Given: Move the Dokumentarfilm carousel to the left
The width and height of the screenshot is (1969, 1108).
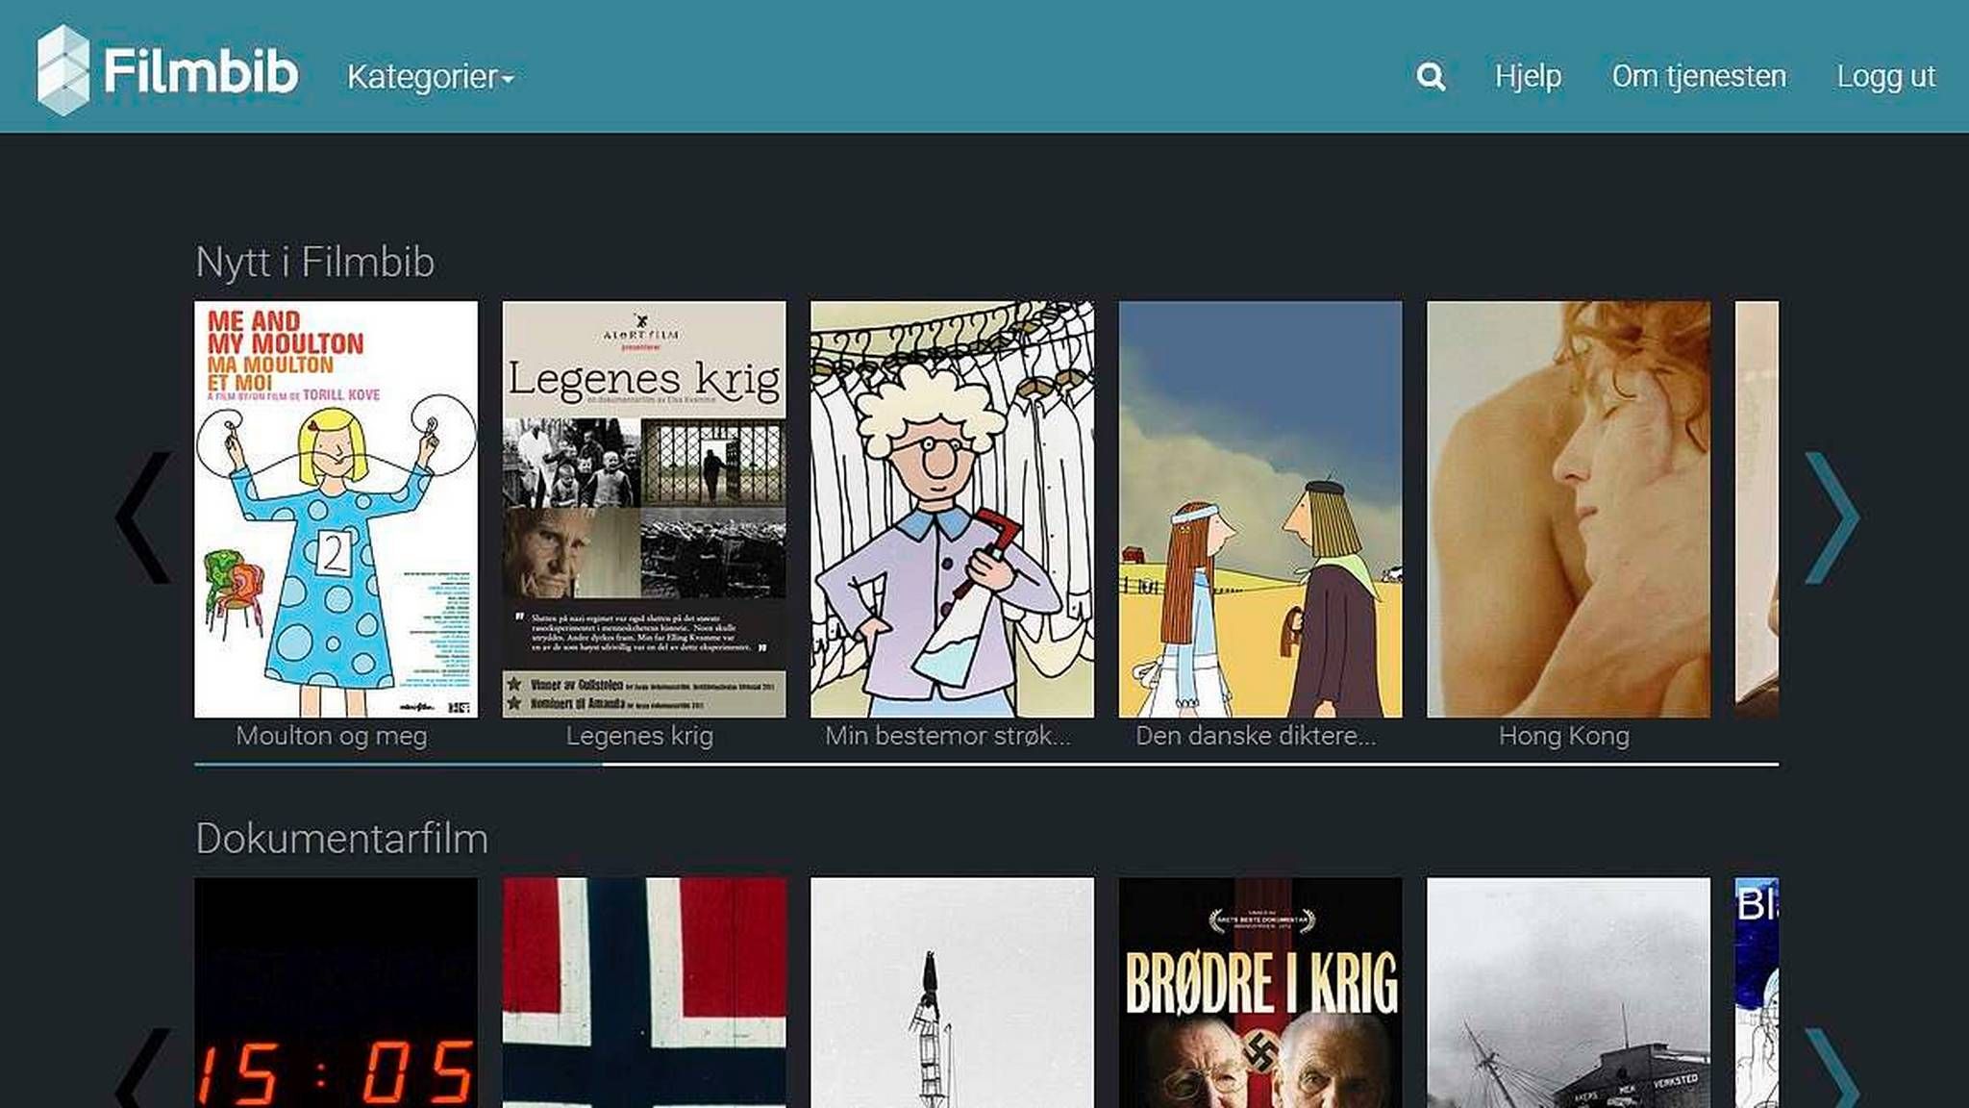Looking at the screenshot, I should tap(143, 1069).
